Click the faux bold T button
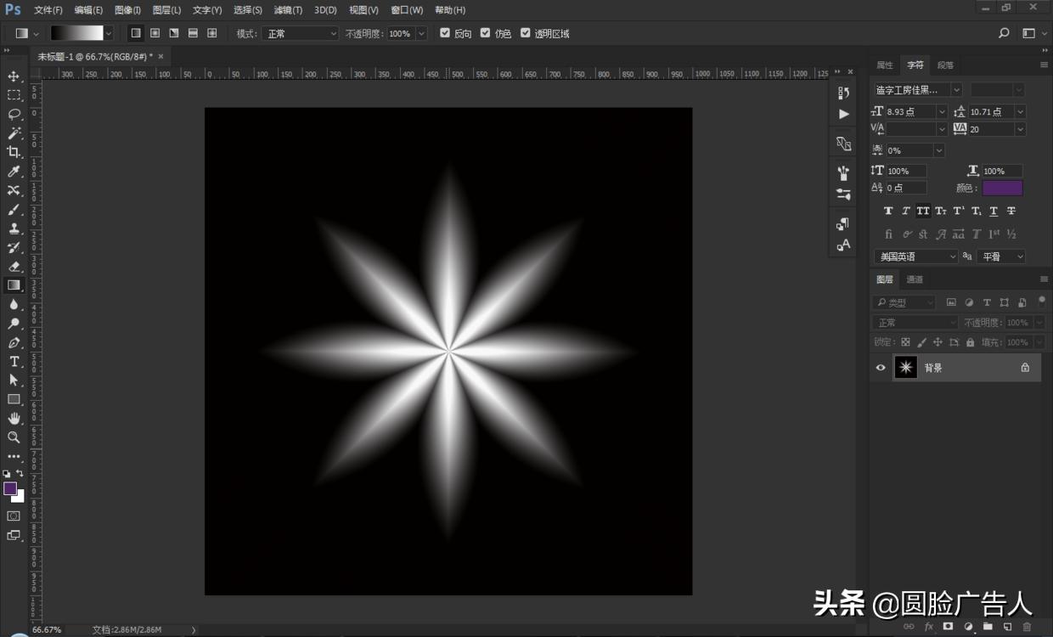 tap(888, 211)
